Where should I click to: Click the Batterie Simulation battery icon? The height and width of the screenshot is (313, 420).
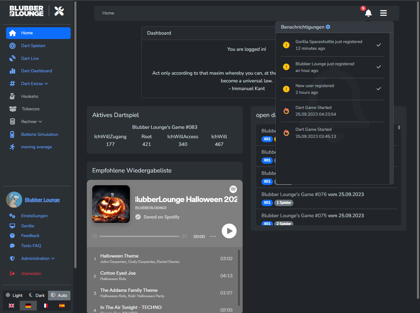point(12,134)
